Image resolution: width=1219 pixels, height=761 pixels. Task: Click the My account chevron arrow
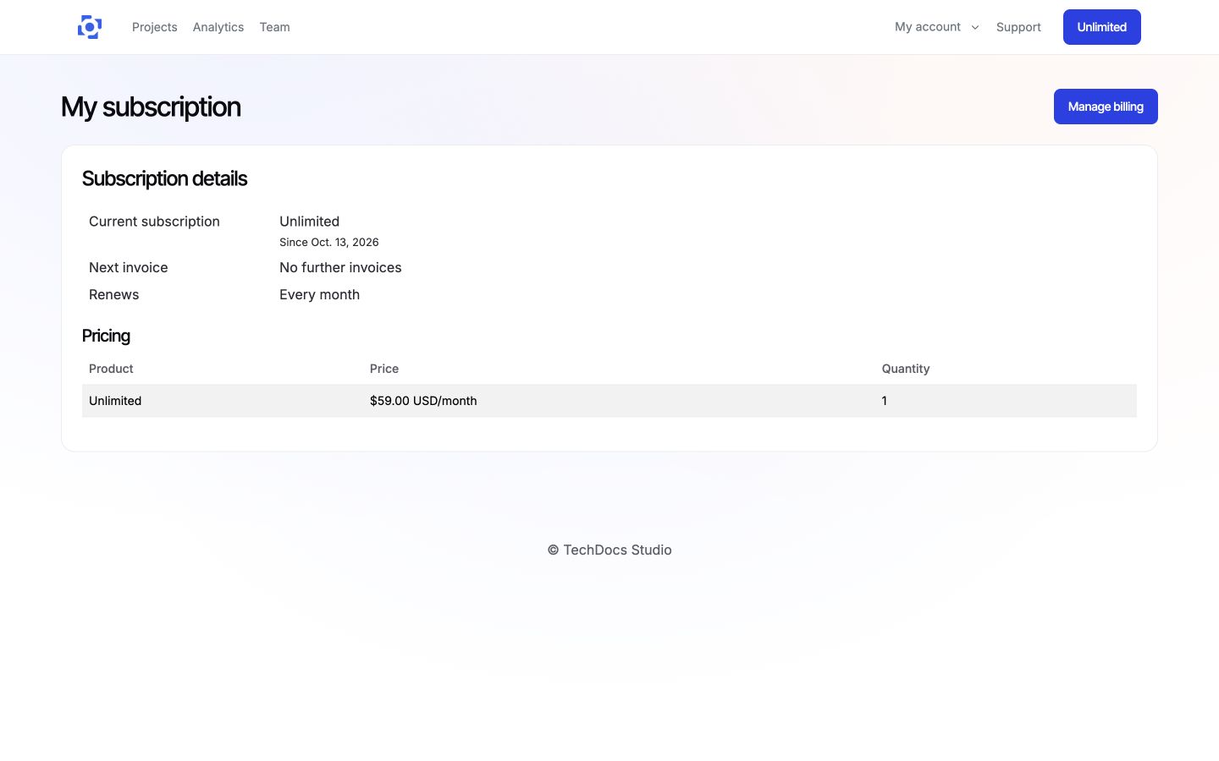point(975,27)
